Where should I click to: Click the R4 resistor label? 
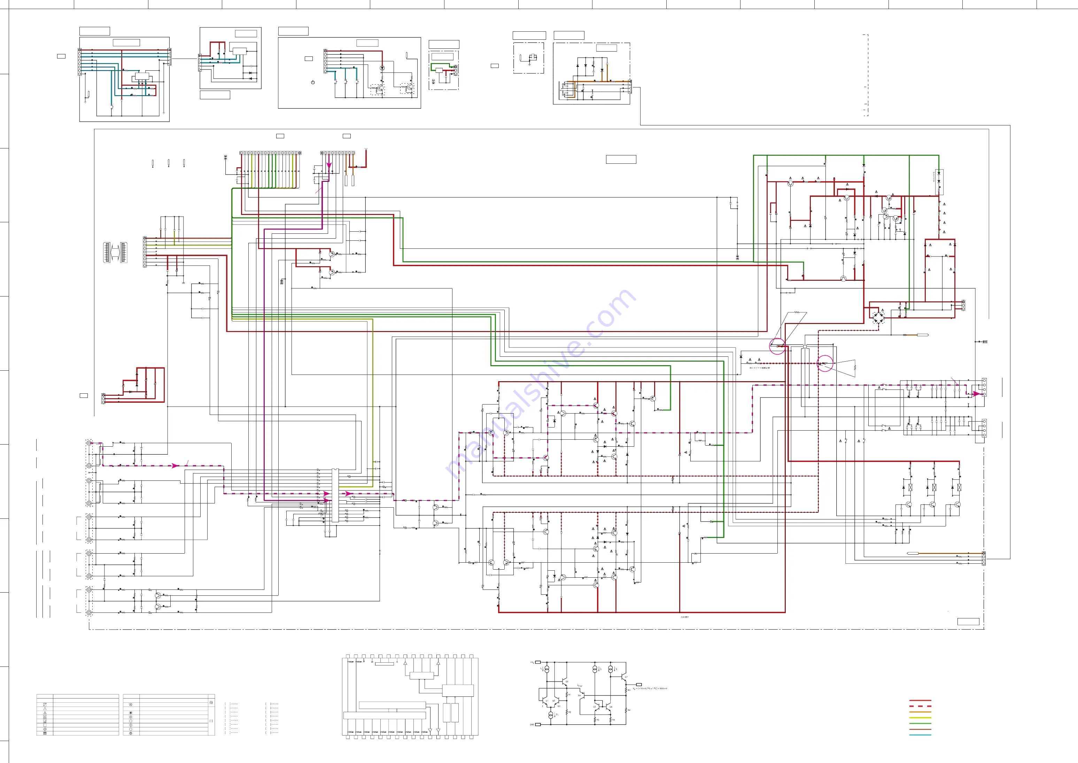[629, 710]
